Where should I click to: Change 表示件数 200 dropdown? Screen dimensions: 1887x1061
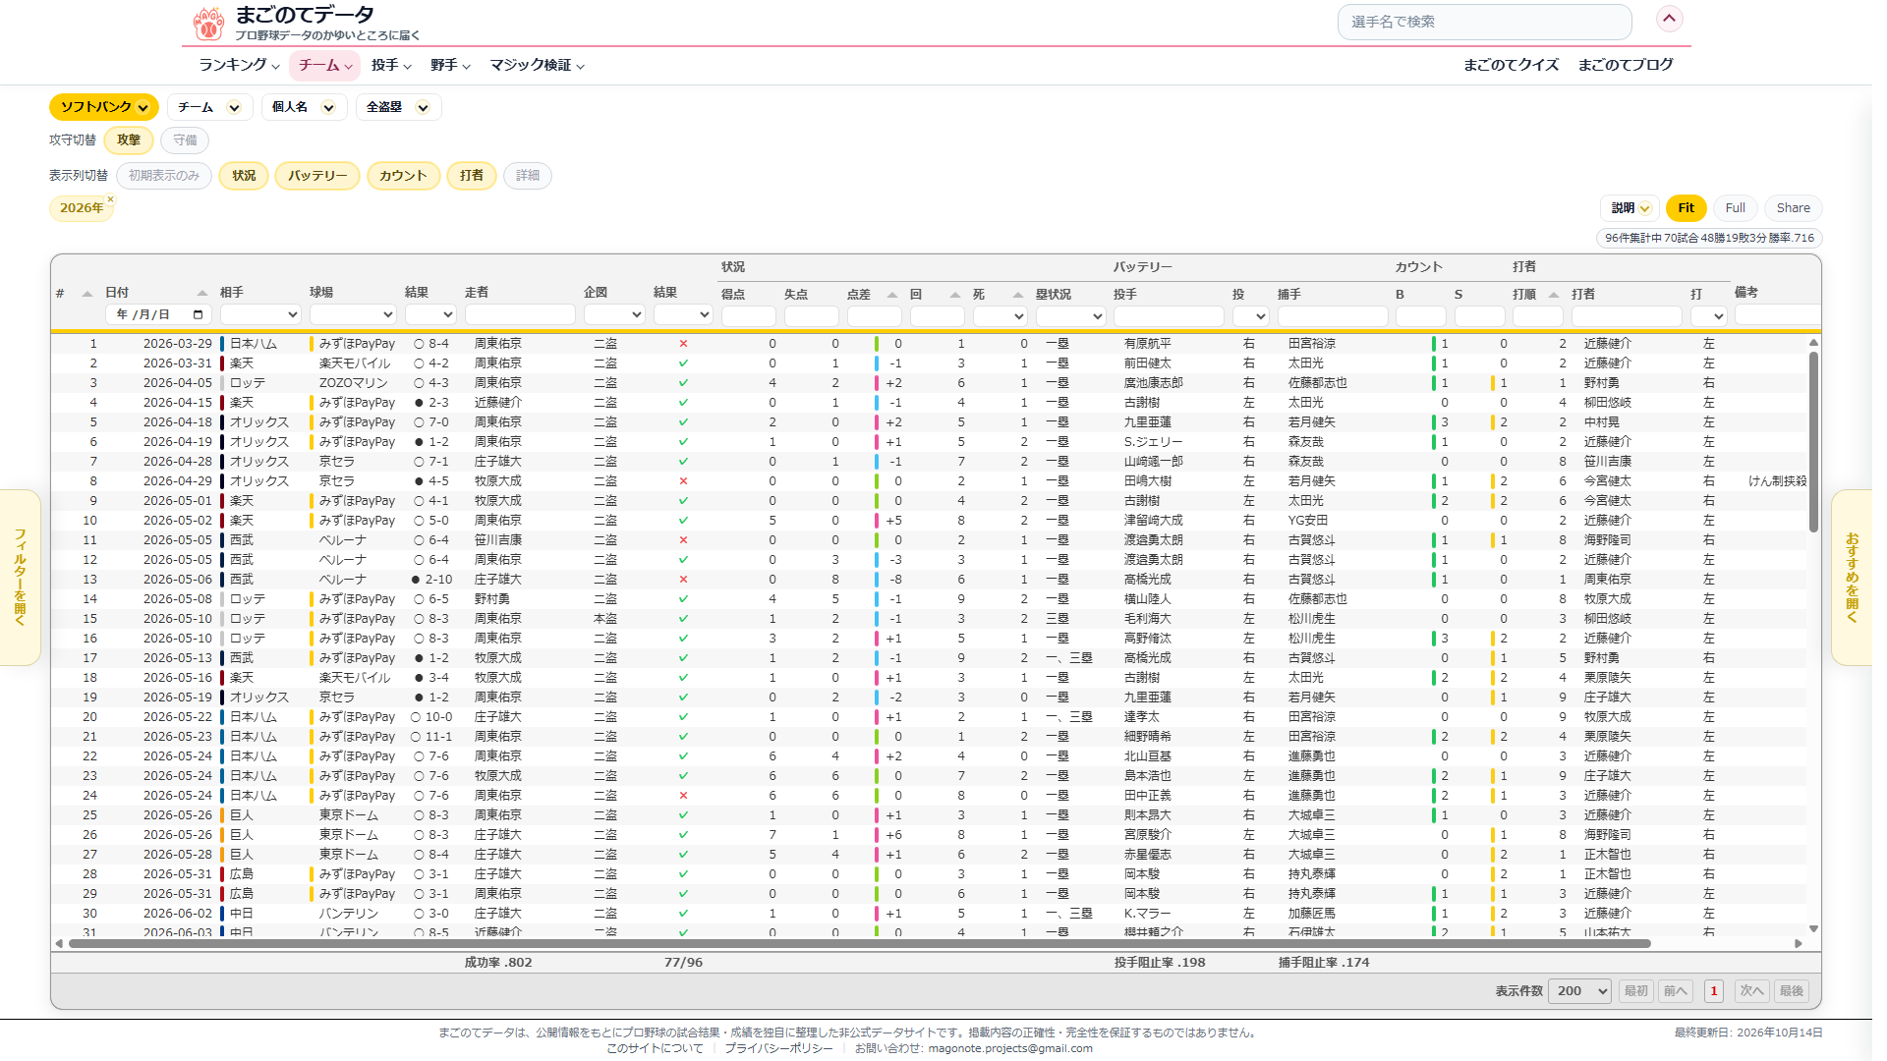coord(1579,991)
